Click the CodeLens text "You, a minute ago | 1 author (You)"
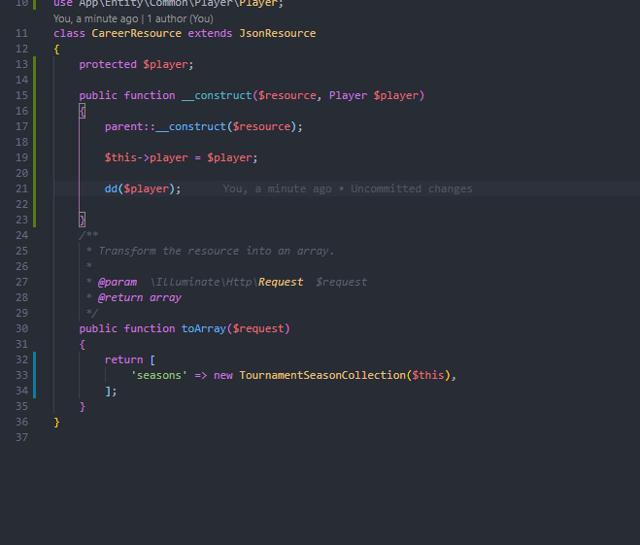This screenshot has width=640, height=545. (x=133, y=18)
